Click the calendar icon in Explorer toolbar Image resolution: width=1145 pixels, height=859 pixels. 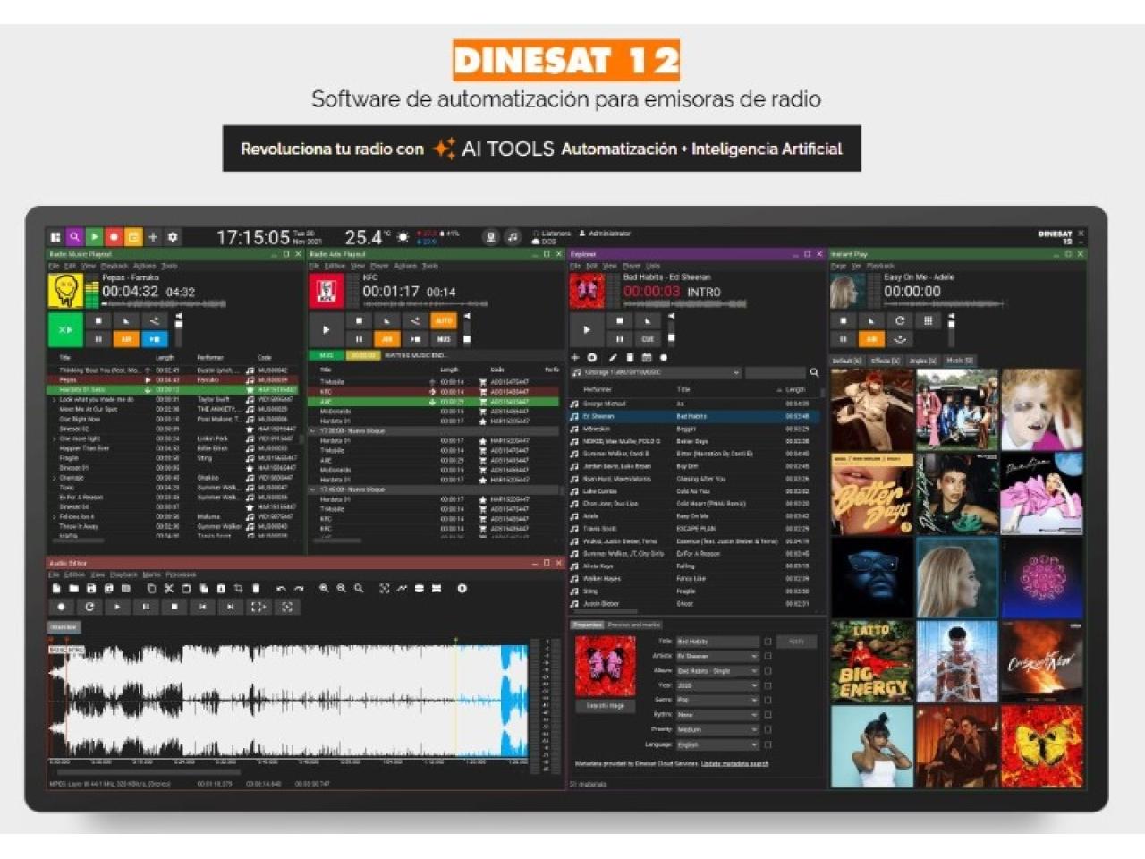click(x=647, y=357)
